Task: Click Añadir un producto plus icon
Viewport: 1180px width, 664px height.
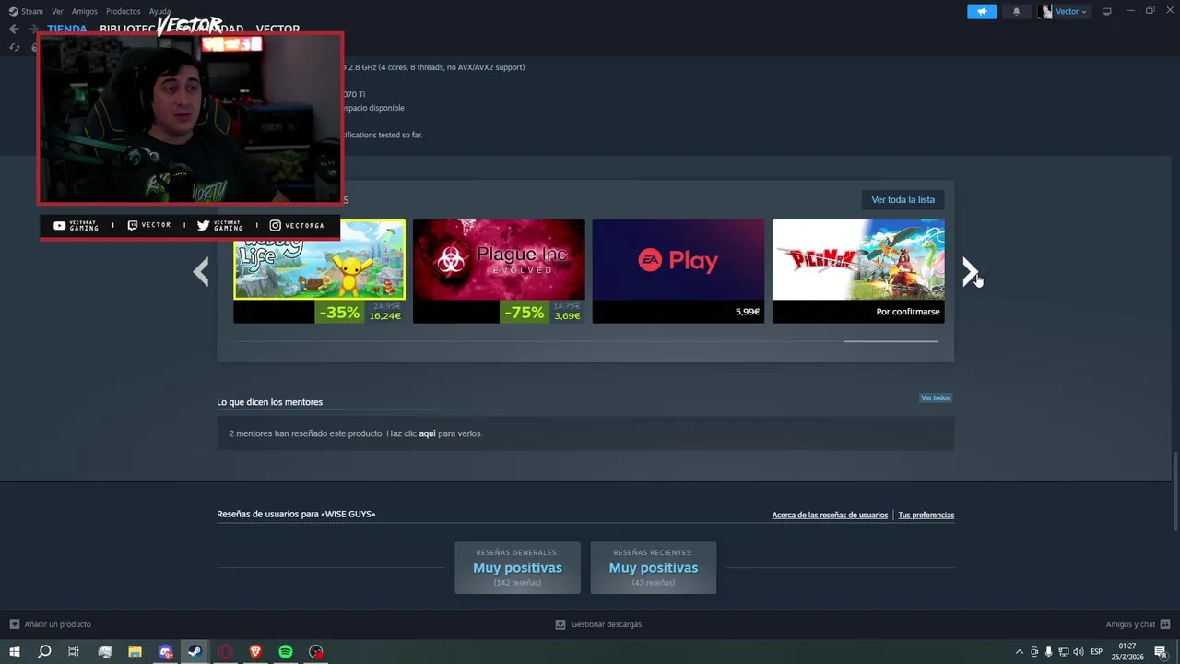Action: 14,624
